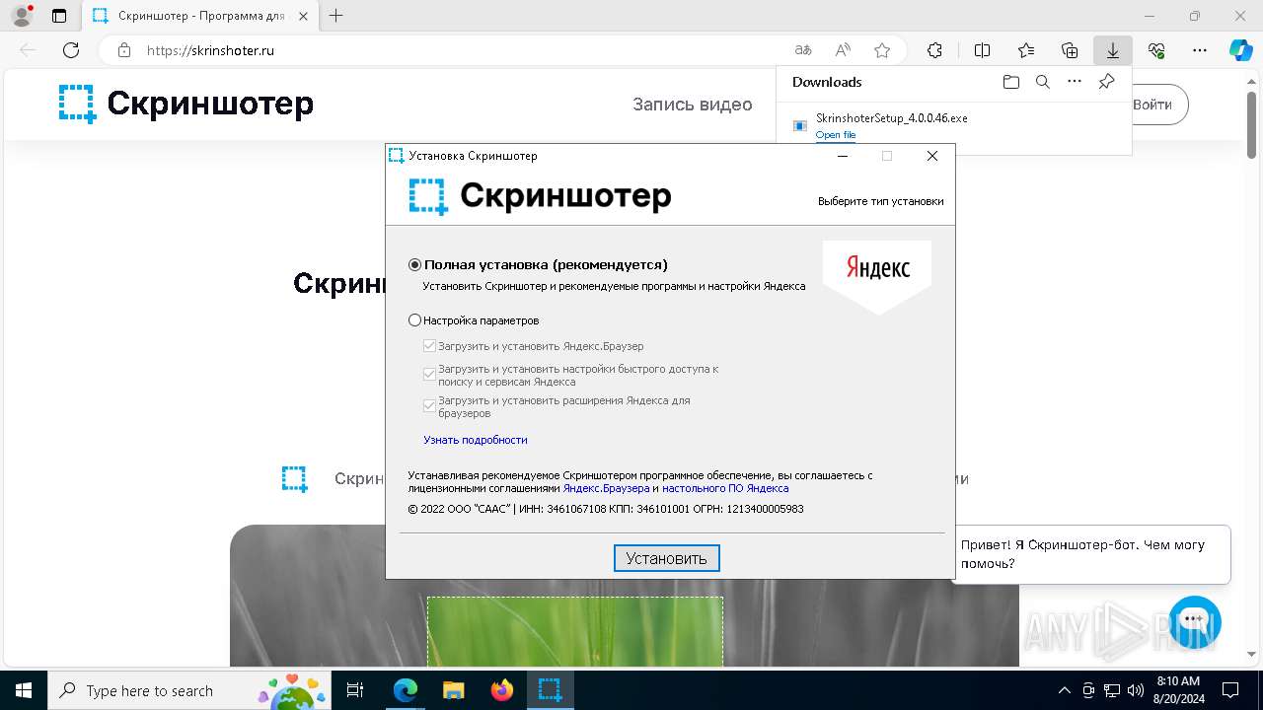
Task: Pin the Downloads panel
Action: 1106,82
